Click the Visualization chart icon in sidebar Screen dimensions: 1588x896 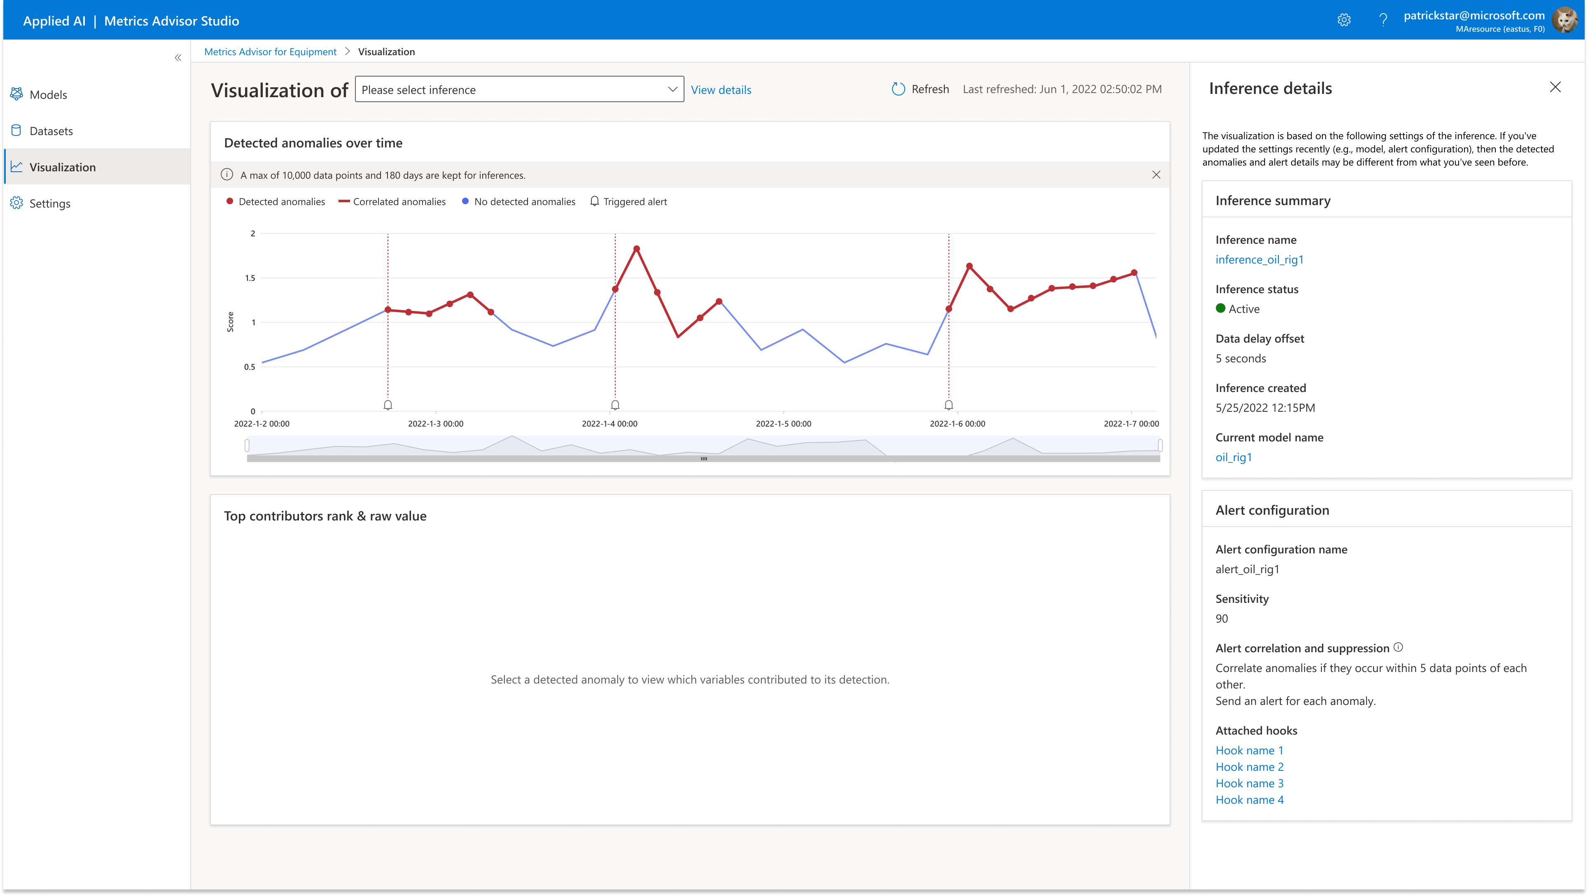click(16, 167)
